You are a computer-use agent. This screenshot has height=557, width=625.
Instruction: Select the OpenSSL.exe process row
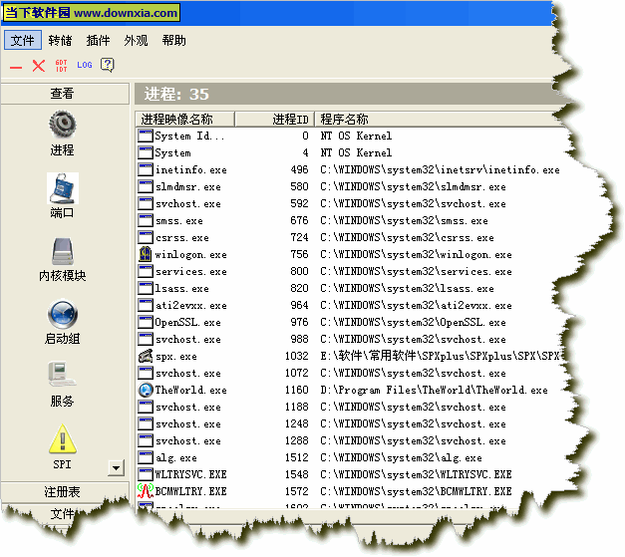pyautogui.click(x=349, y=322)
